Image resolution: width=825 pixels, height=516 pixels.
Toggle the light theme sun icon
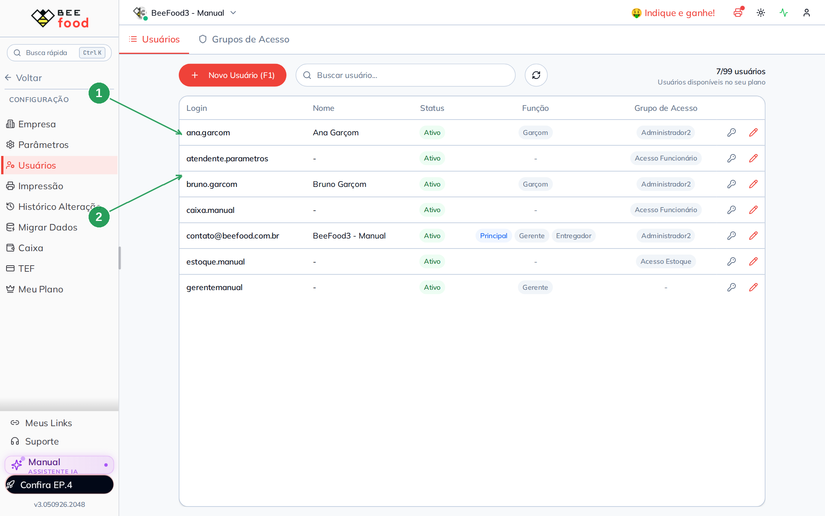point(761,13)
